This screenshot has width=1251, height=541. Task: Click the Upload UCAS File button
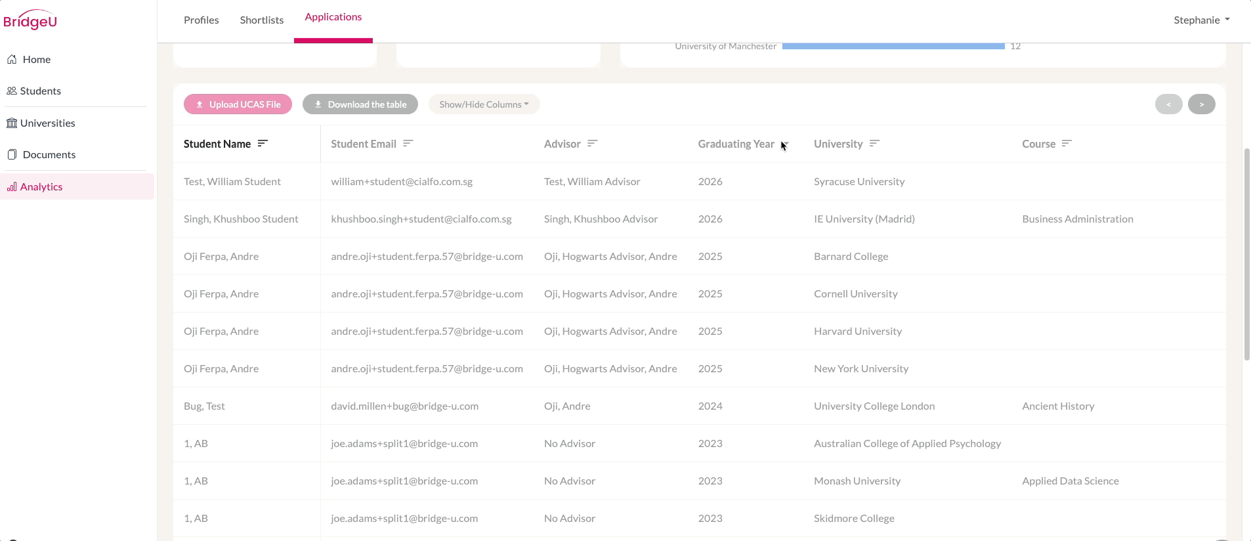point(238,104)
